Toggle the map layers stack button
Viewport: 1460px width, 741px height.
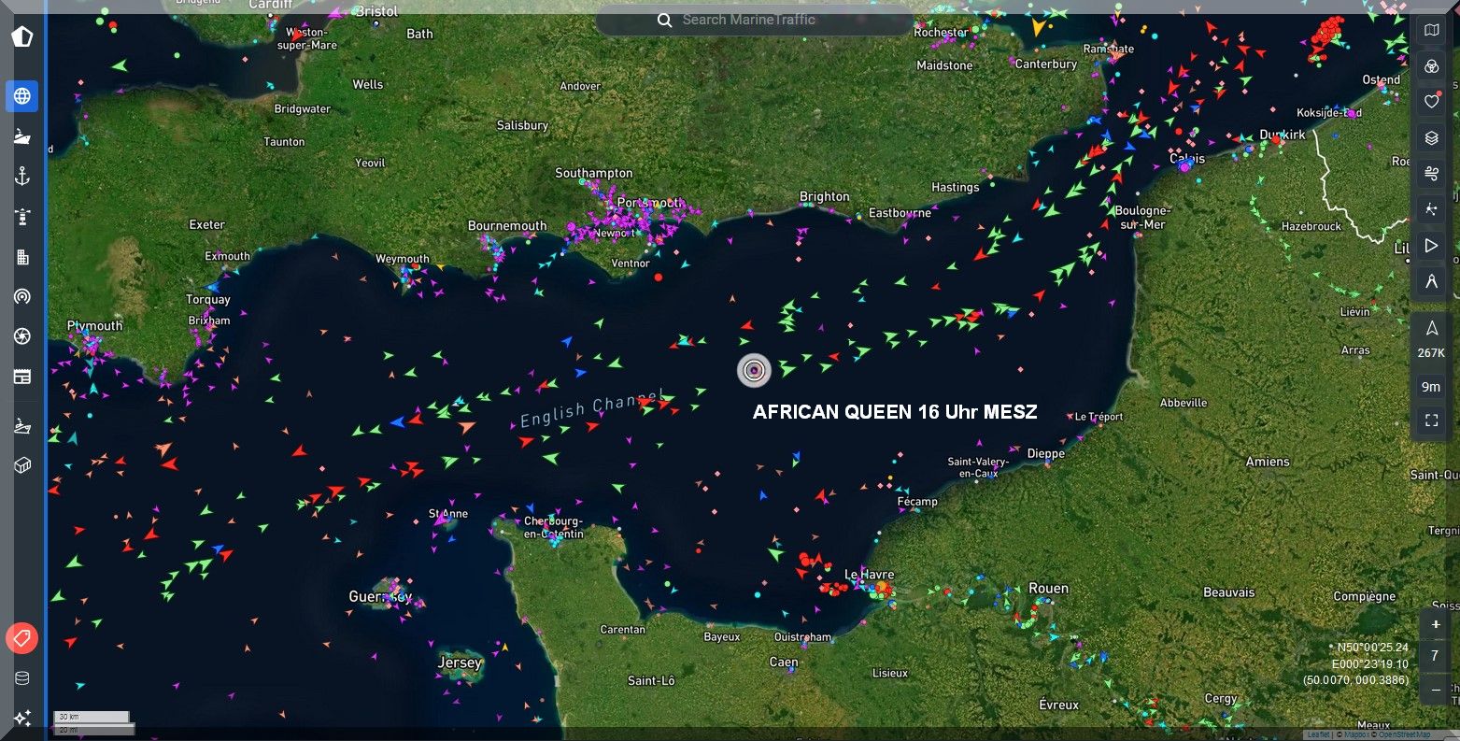pos(1431,138)
